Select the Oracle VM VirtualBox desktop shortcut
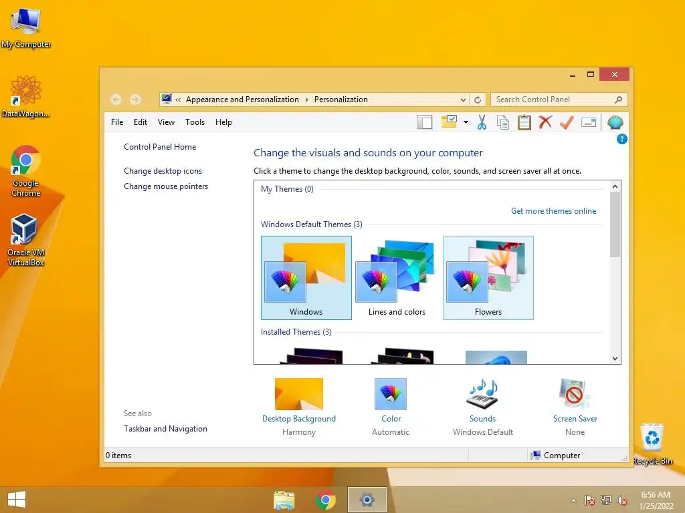The height and width of the screenshot is (513, 685). 26,240
